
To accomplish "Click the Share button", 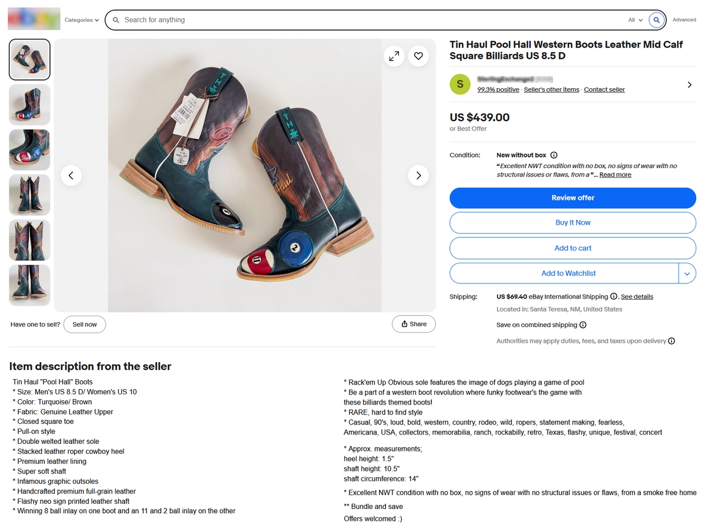I will (414, 324).
